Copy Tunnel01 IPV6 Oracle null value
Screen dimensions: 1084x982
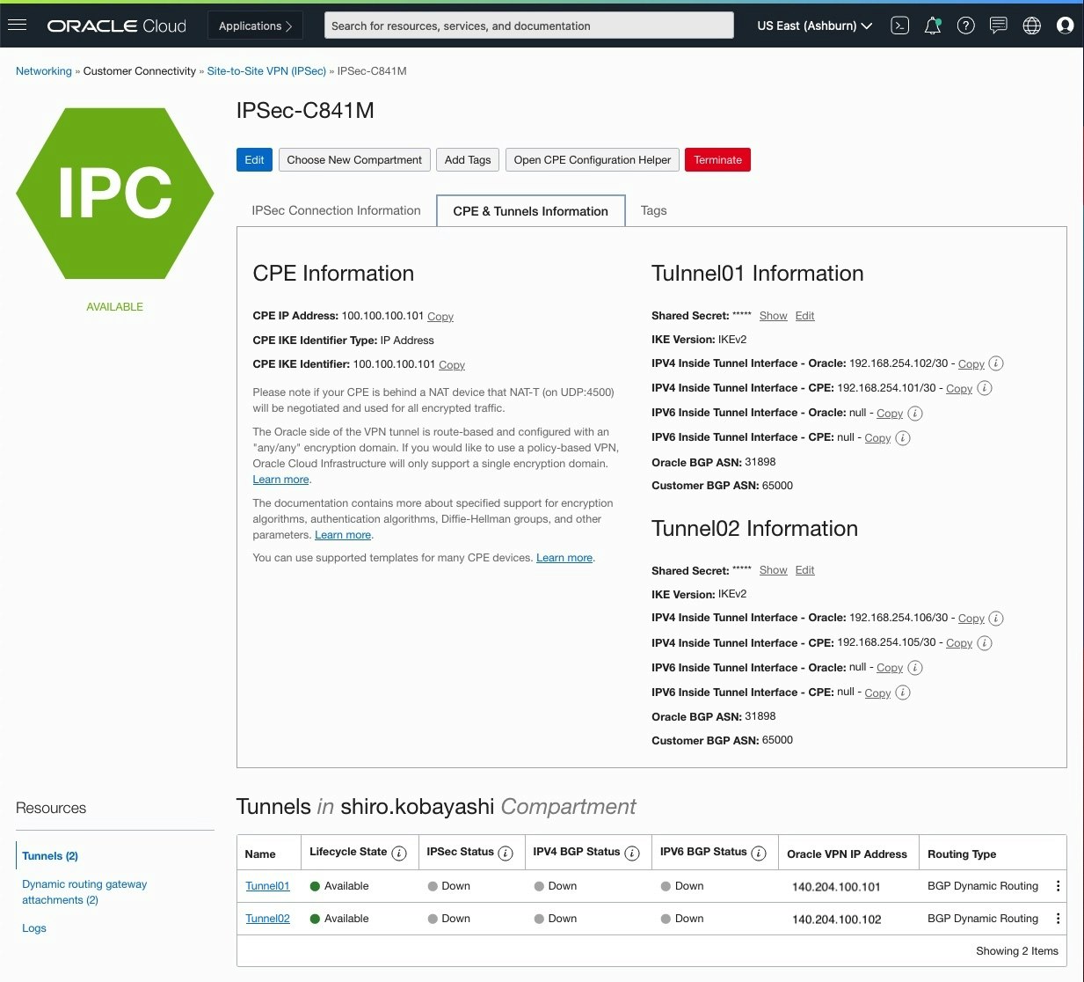(890, 414)
